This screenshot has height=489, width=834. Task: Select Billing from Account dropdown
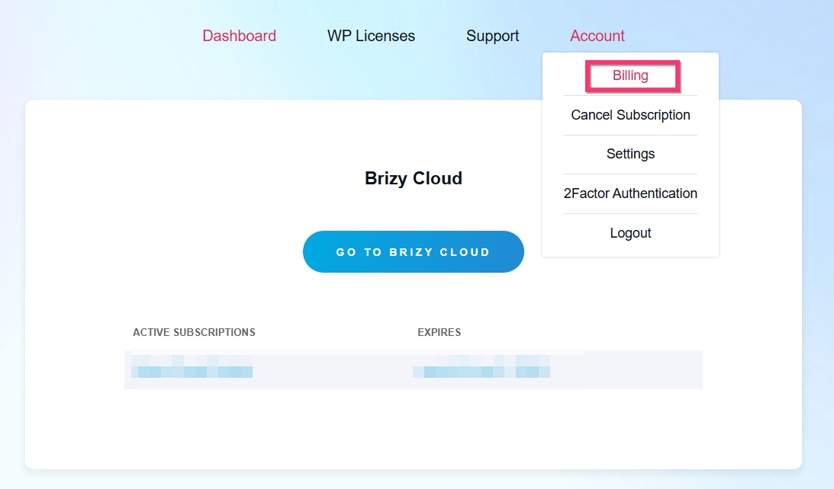[x=631, y=75]
